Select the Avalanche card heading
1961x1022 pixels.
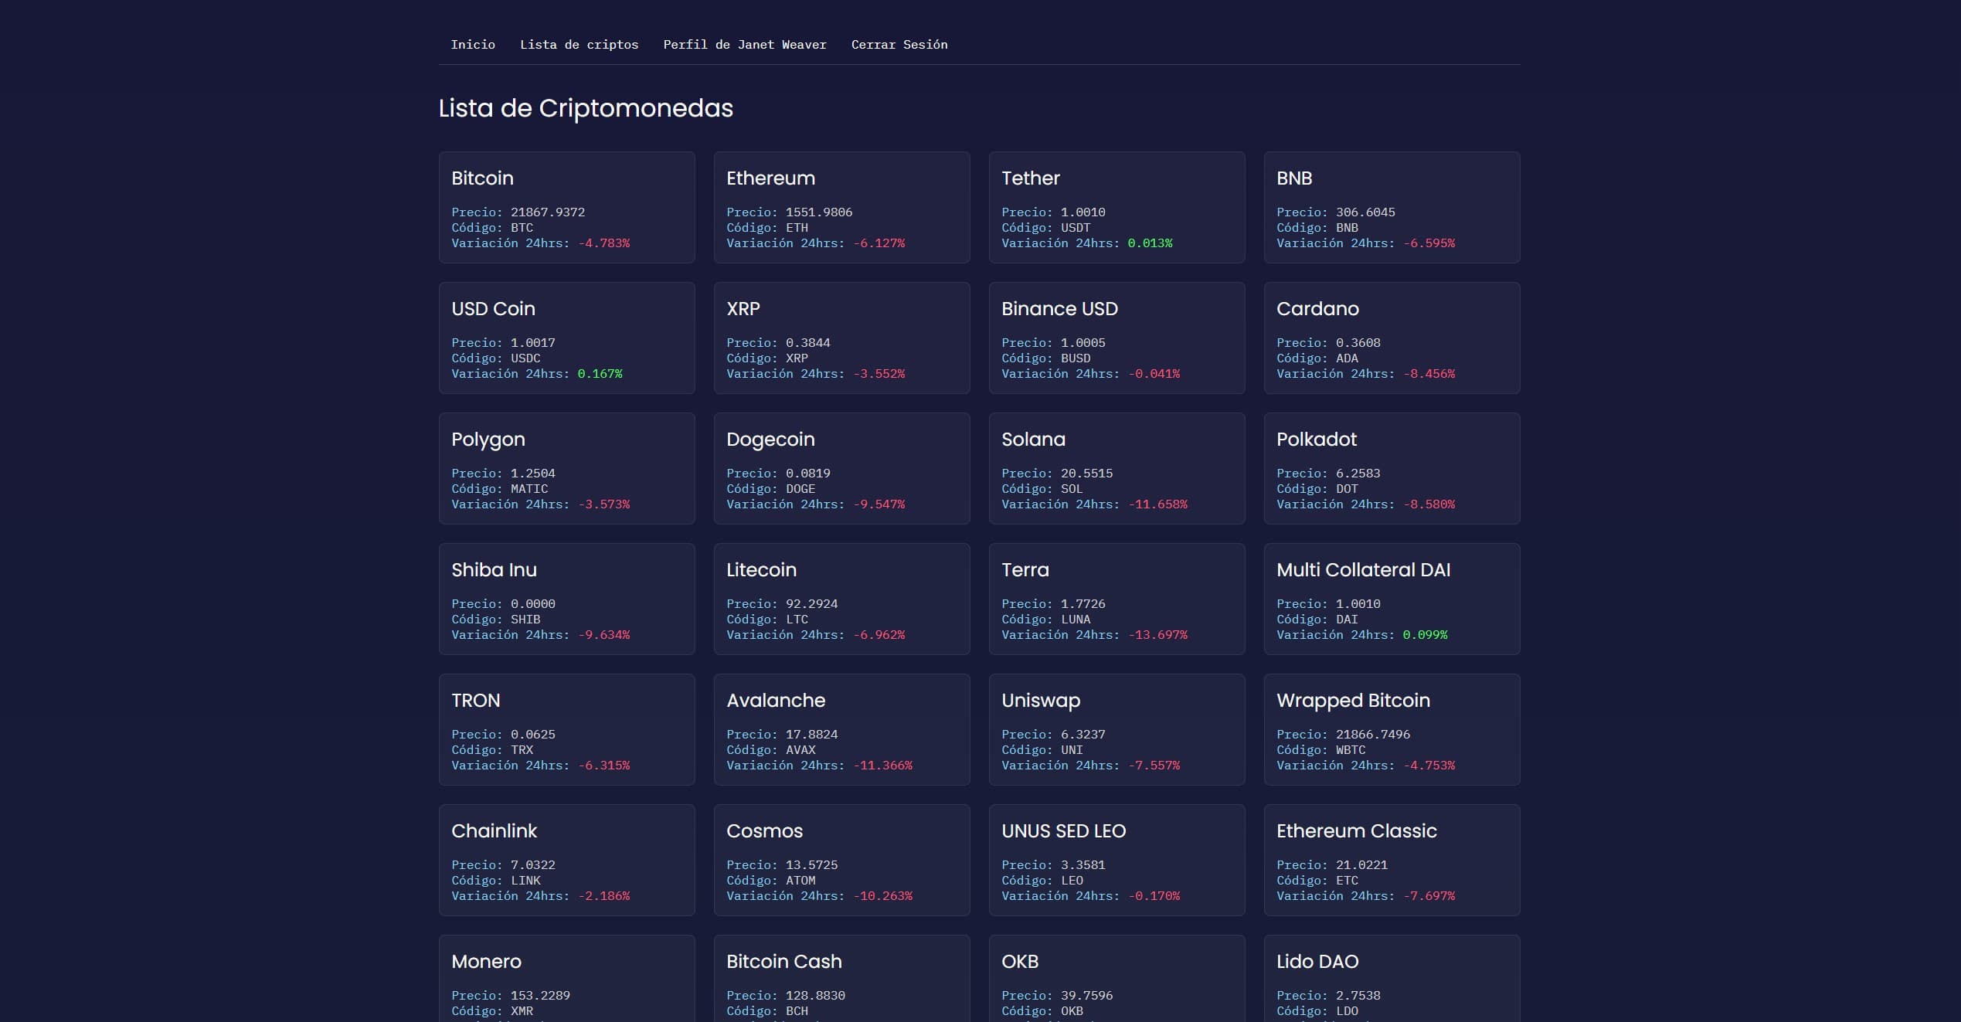[776, 701]
